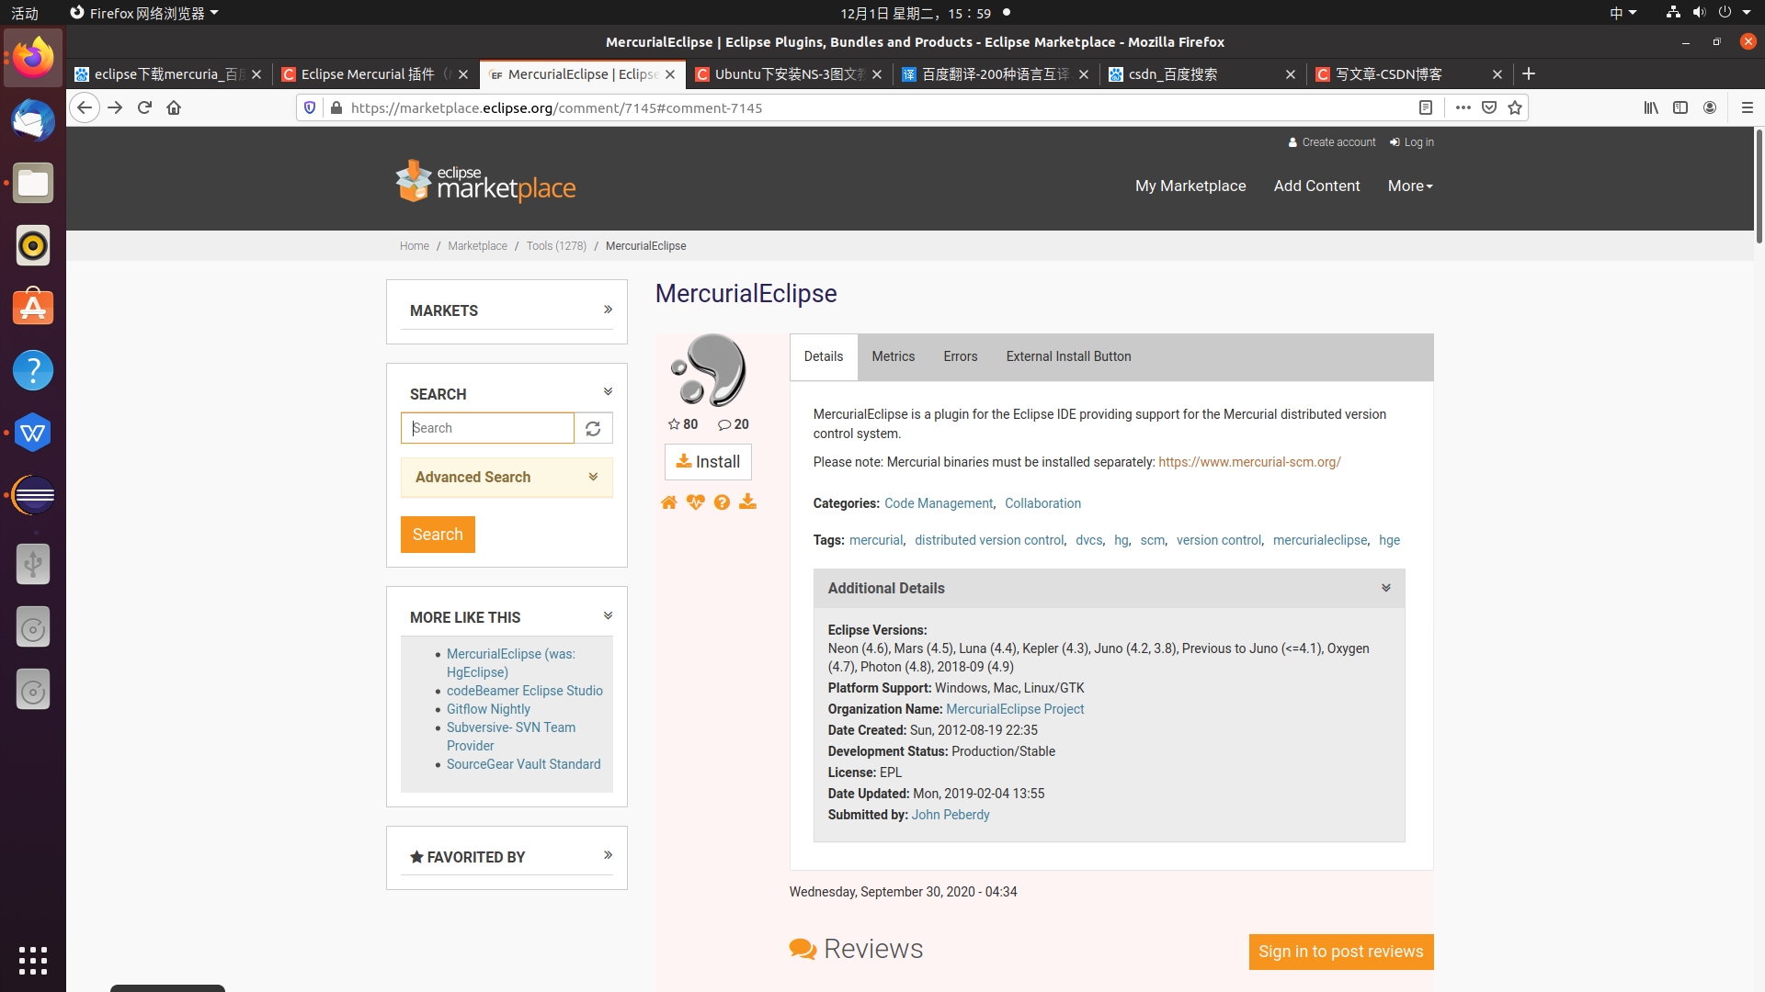Switch to the Metrics tab

pos(893,356)
